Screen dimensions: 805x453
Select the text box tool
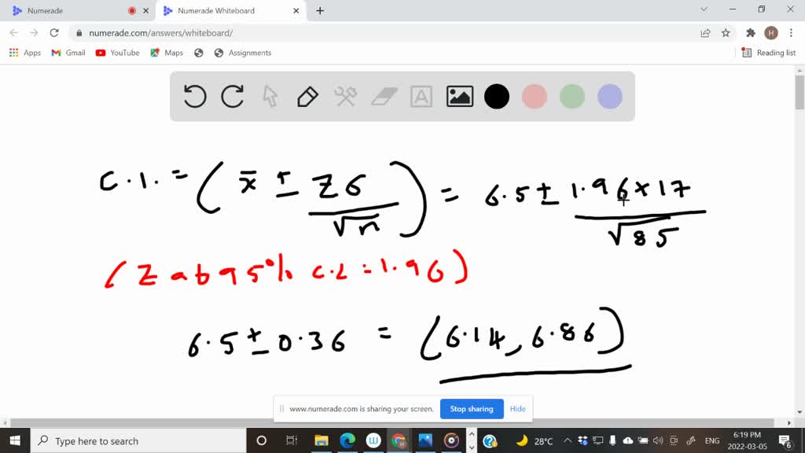click(421, 97)
